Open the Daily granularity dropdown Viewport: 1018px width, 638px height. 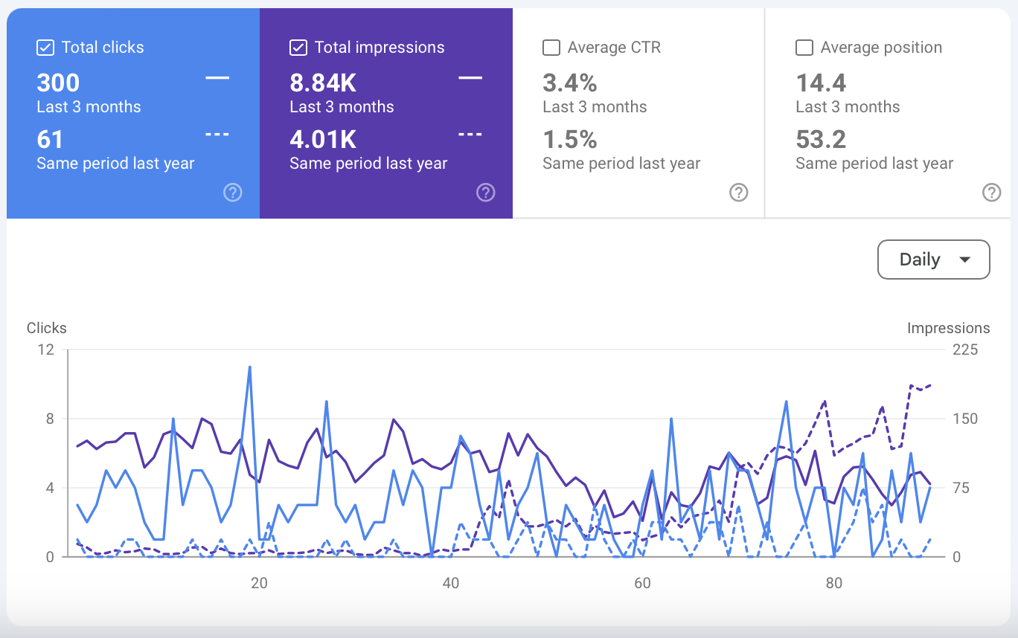click(x=933, y=260)
